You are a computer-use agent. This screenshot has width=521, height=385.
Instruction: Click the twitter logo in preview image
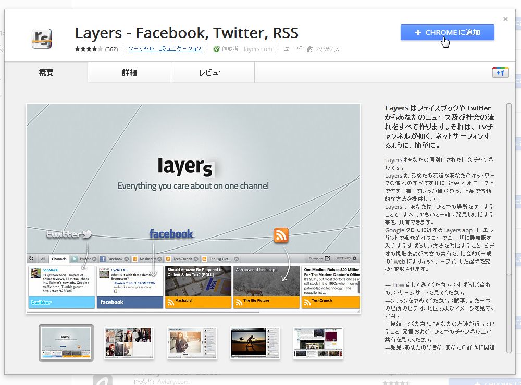point(69,234)
